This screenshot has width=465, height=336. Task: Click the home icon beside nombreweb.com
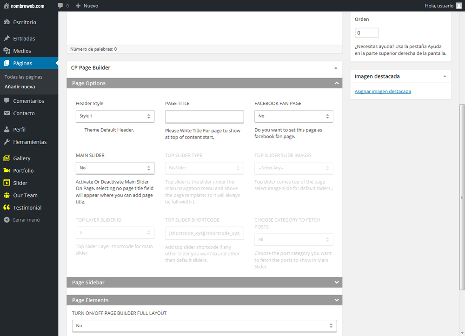(6, 6)
